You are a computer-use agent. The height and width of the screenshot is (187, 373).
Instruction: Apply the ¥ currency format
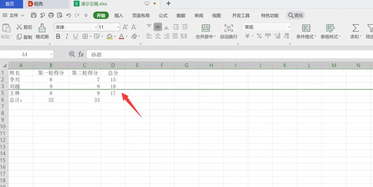[x=247, y=36]
